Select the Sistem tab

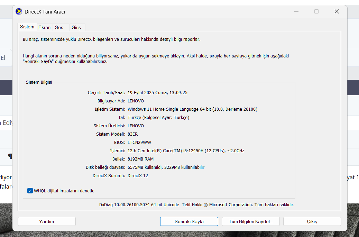(x=27, y=27)
